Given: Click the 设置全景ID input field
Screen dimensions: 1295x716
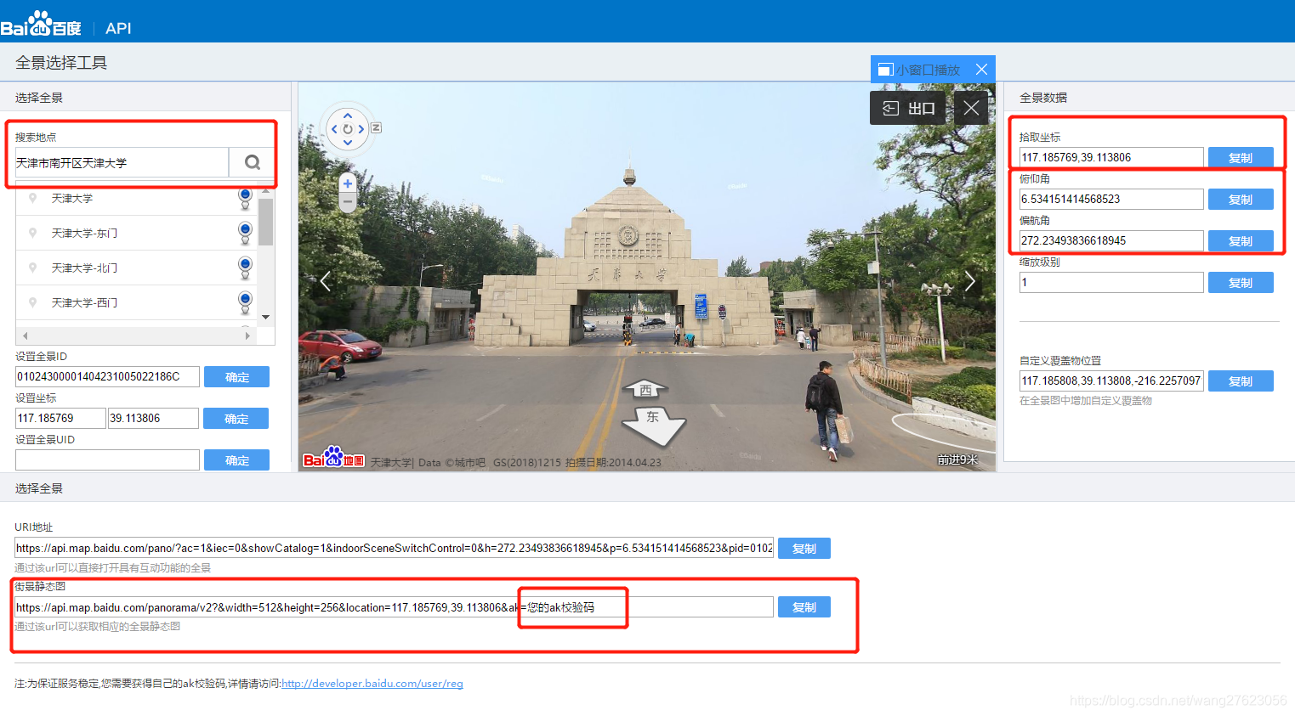Looking at the screenshot, I should [x=107, y=376].
